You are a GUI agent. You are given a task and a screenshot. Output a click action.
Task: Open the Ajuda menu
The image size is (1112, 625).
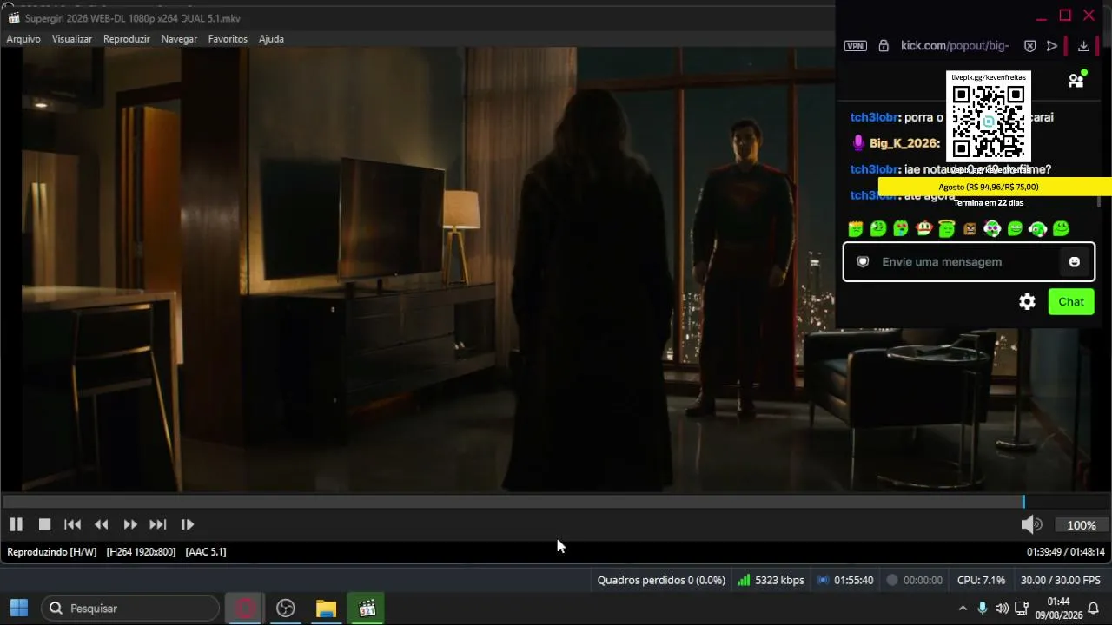click(x=271, y=39)
